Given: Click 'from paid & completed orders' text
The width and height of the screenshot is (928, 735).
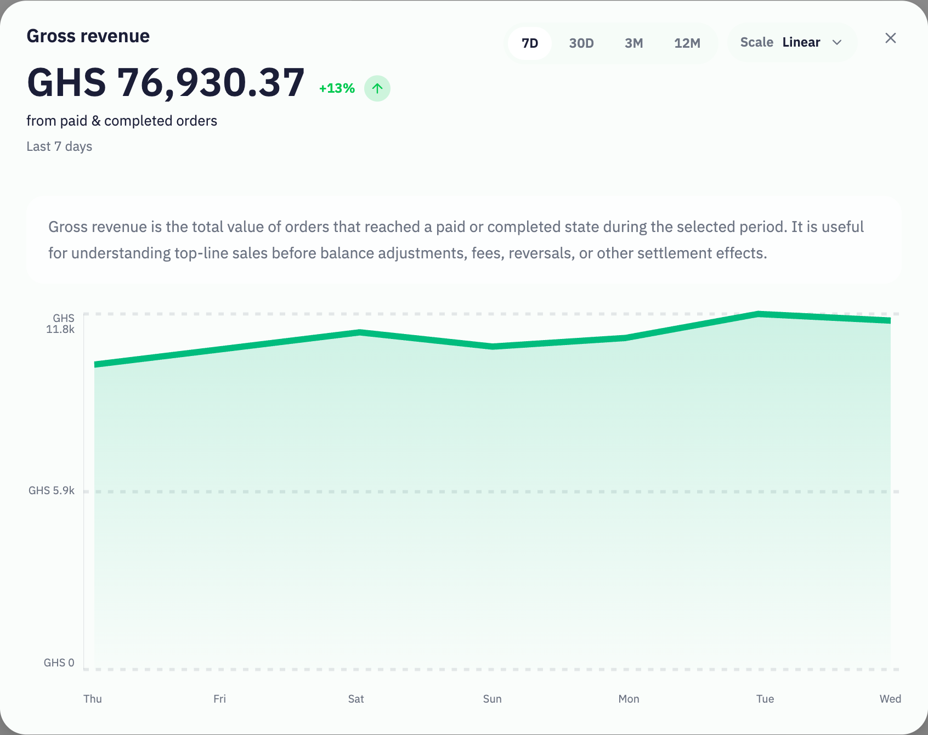Looking at the screenshot, I should click(122, 121).
